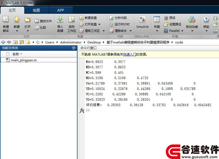The image size is (219, 159).
Task: Switch to the Plots (绘图) tab
Action: (x=36, y=10)
